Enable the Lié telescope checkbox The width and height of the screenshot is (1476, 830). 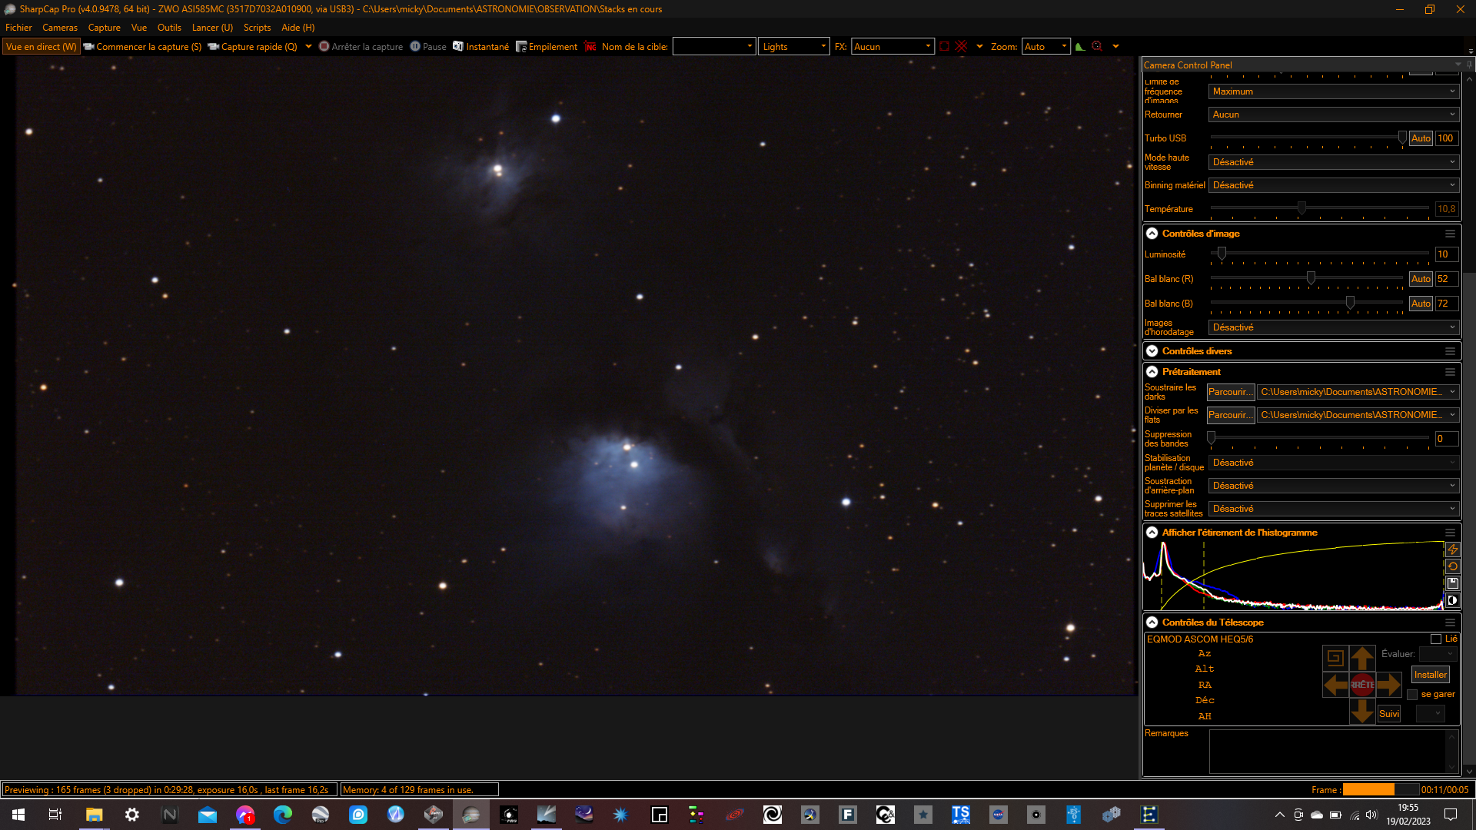coord(1435,639)
